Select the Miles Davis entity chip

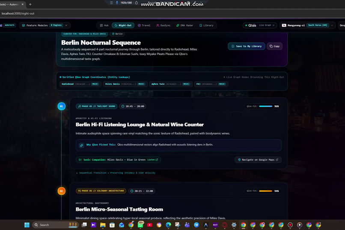tap(125, 84)
